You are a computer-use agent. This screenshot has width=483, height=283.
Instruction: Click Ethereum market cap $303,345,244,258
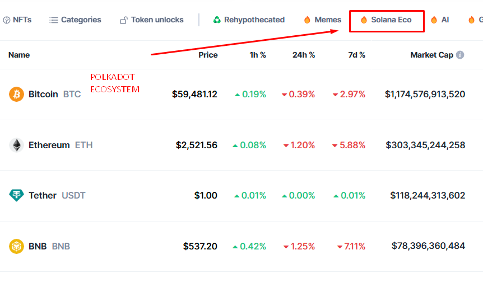click(x=425, y=145)
